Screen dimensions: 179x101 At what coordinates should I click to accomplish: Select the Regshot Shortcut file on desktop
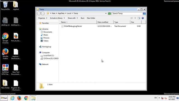coord(16,85)
